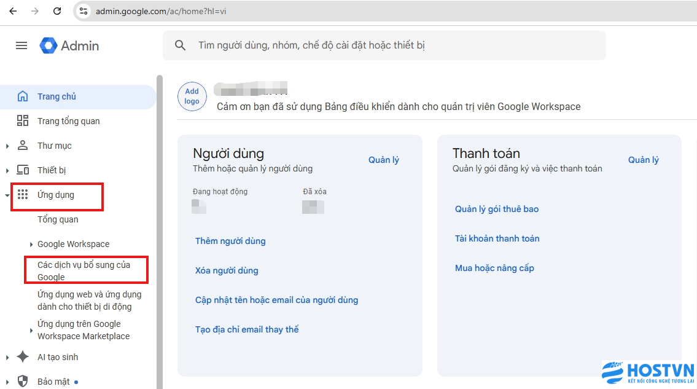Click the search magnifier icon
This screenshot has height=389, width=697.
(x=180, y=45)
